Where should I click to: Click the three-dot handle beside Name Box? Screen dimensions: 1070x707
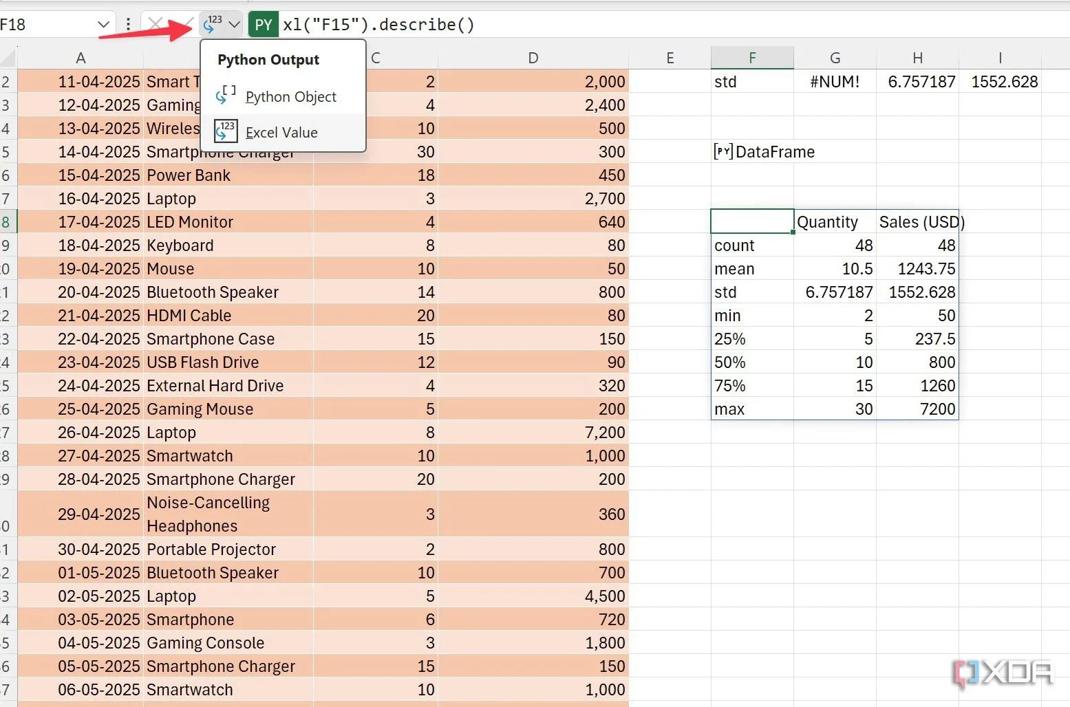[128, 25]
